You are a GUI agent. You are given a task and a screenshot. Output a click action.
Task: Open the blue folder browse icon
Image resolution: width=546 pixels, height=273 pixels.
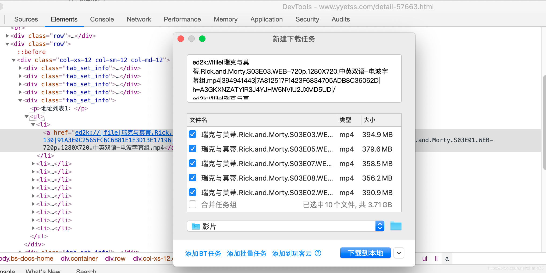(x=396, y=226)
